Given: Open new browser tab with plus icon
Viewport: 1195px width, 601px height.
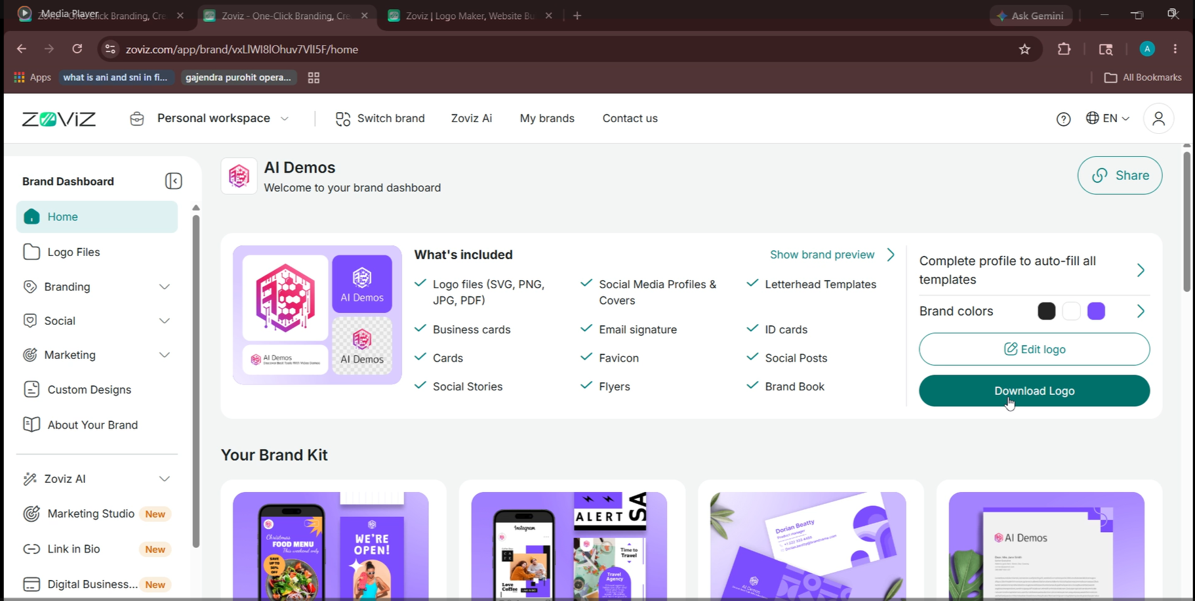Looking at the screenshot, I should pos(577,16).
